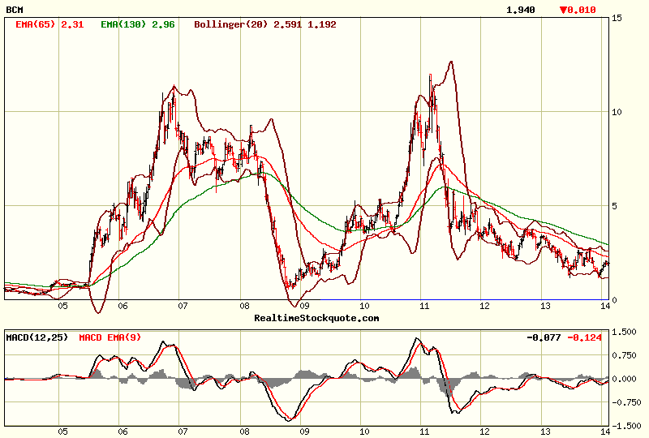Select year 13 on the MACD panel axis

tap(546, 432)
